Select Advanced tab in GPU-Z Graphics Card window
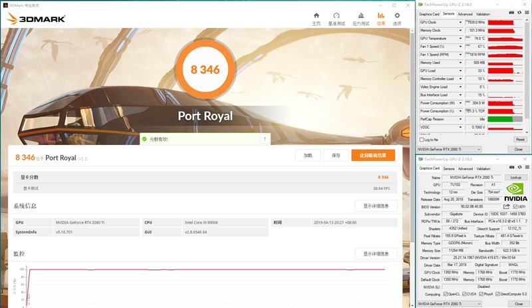Screen dimensions: 532x308 [465, 168]
